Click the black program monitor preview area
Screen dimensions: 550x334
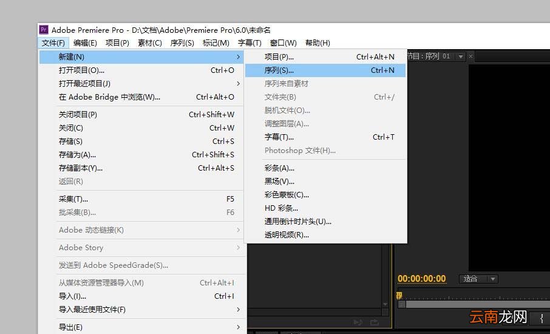point(509,168)
